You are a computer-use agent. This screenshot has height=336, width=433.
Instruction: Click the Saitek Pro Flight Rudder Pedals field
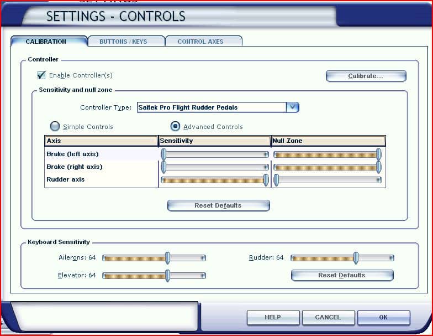pyautogui.click(x=211, y=107)
